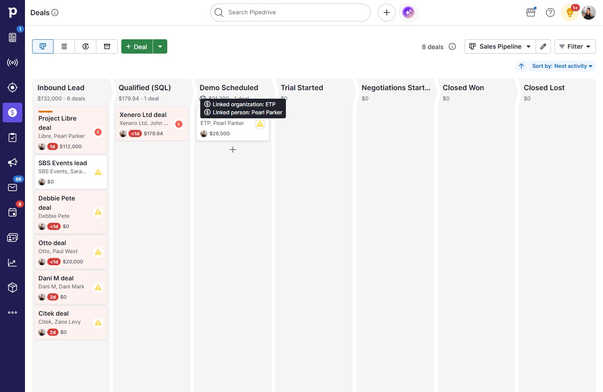Open the target prospecting sidebar icon

[12, 88]
